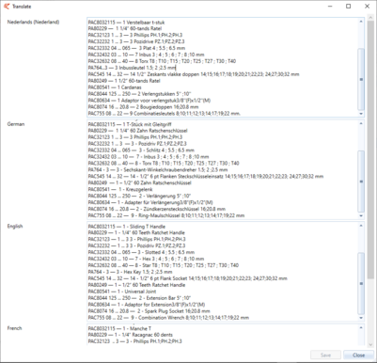Click the Dutch line 'Combinatiesleutels'
Viewport: 377px width, 363px height.
(165, 114)
